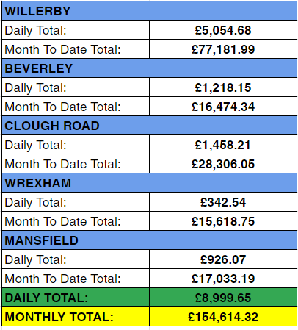
Task: Select Willerby month to date £77,181.99
Action: pyautogui.click(x=223, y=49)
